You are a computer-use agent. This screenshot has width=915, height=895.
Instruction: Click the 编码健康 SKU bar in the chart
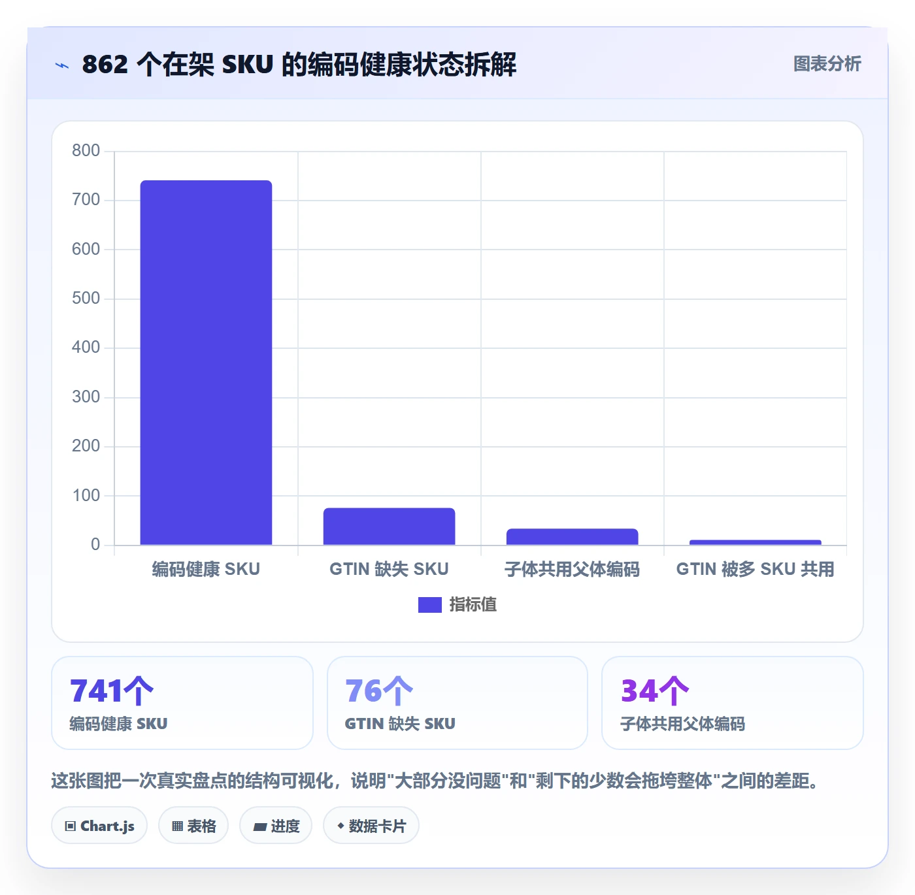(x=206, y=363)
